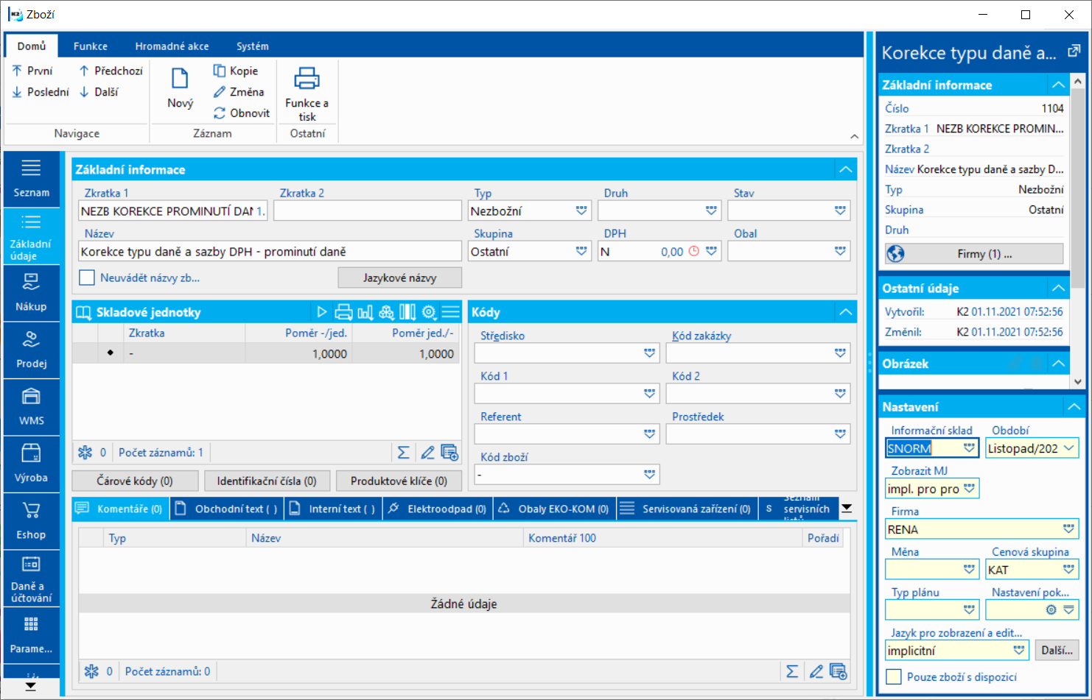Pop out the Korekce typu daně preview panel
The height and width of the screenshot is (700, 1092).
pos(1074,52)
